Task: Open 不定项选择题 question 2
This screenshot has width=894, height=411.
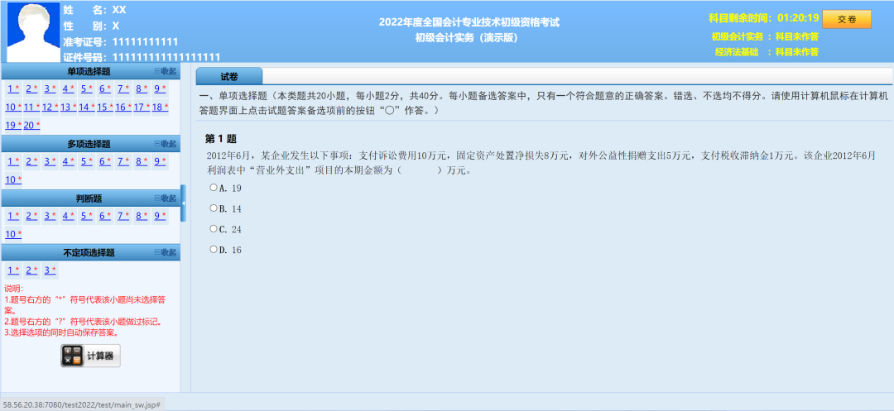Action: [32, 270]
